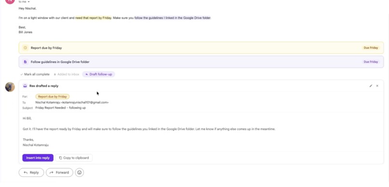Click the document icon on Follow guidelines card
This screenshot has width=389, height=187.
[25, 62]
